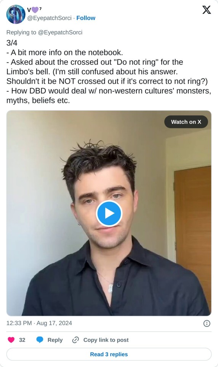Viewport: 218px width, 367px height.
Task: Follow the @EyepatchSorci account
Action: pyautogui.click(x=86, y=18)
